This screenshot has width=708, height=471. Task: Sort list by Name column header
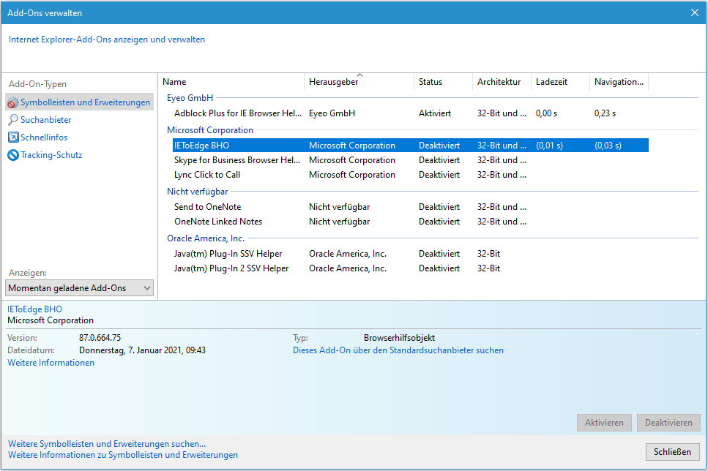(231, 82)
